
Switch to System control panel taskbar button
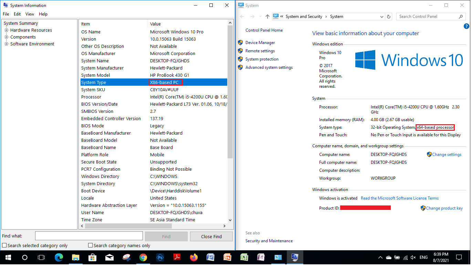[278, 257]
